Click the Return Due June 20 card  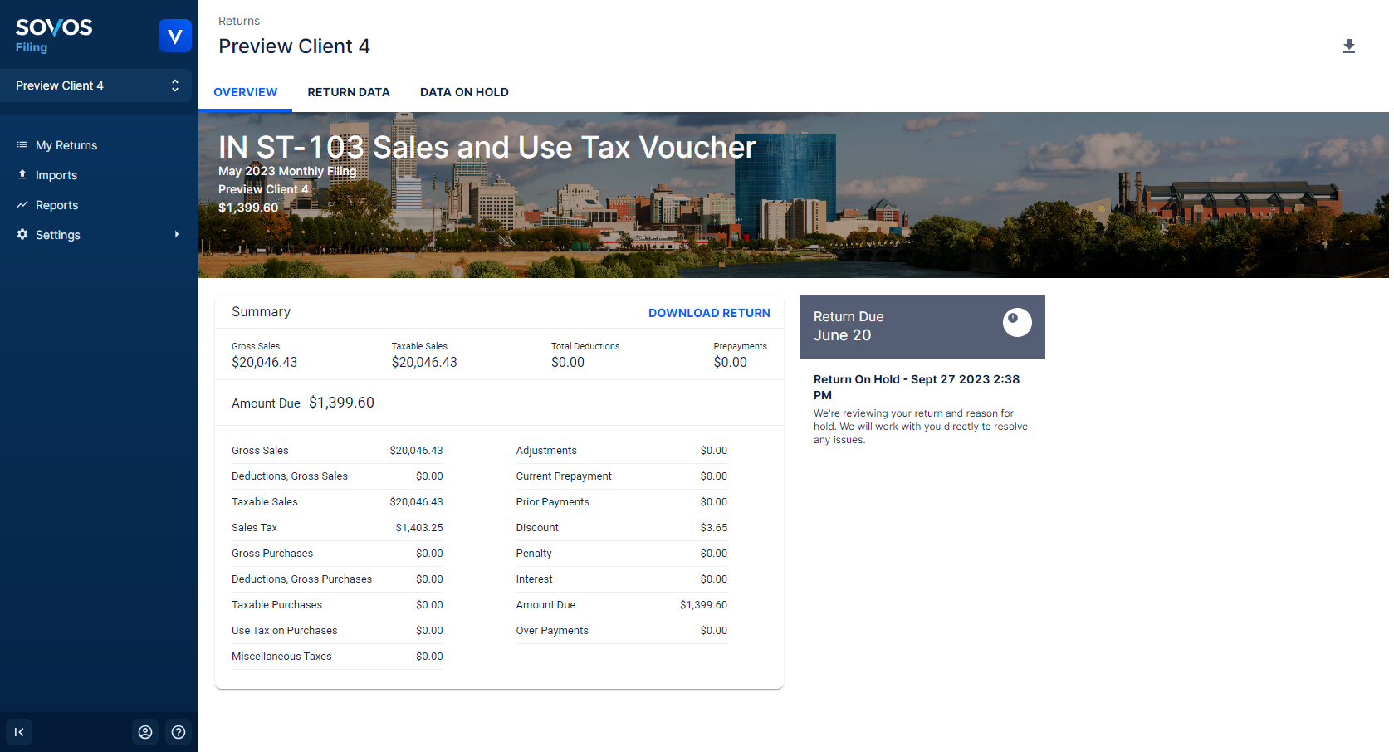[897, 326]
